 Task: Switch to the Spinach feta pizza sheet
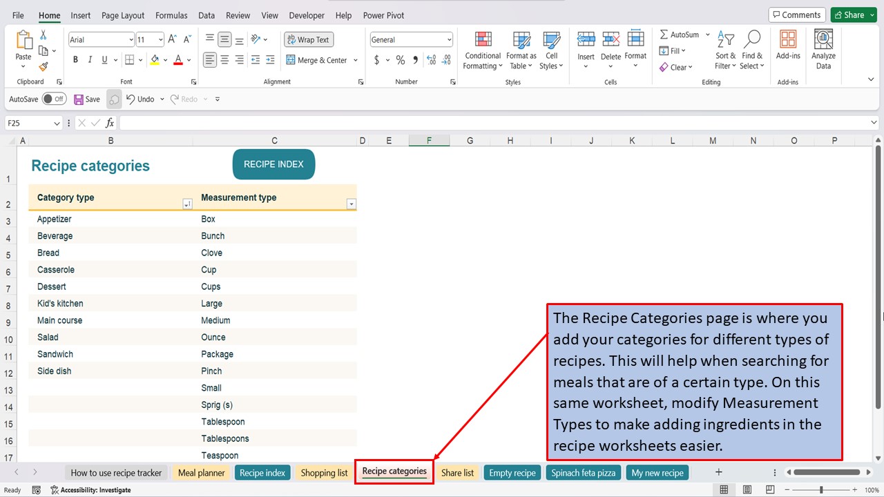[x=583, y=472]
